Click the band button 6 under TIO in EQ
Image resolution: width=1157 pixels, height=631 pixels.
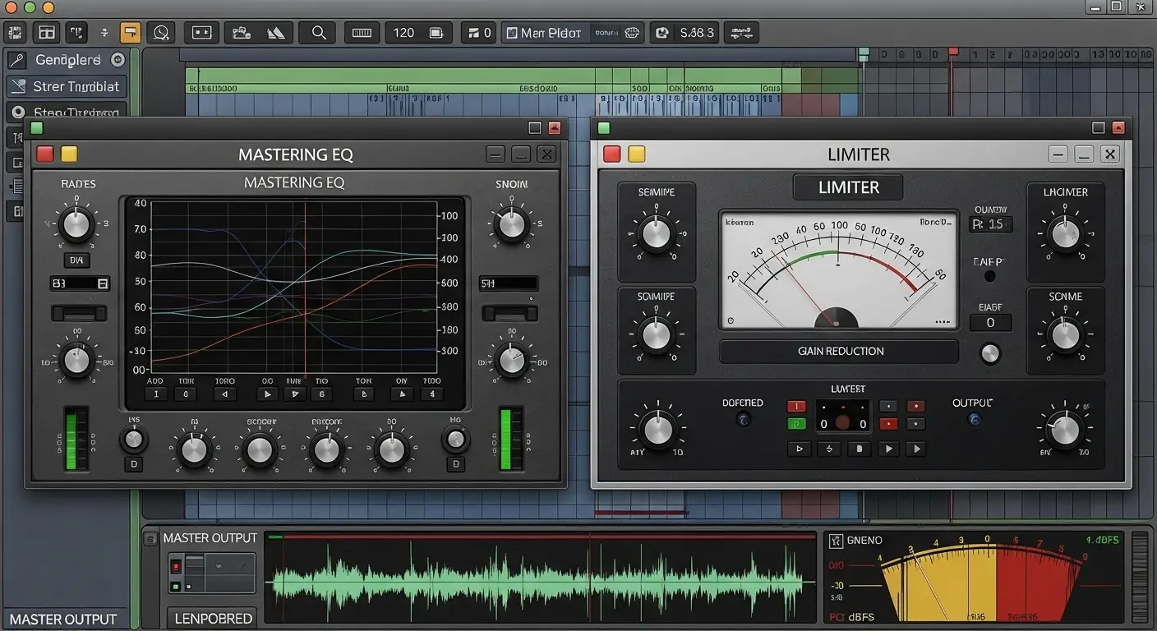click(x=321, y=394)
